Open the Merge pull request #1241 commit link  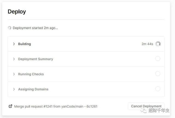56,106
